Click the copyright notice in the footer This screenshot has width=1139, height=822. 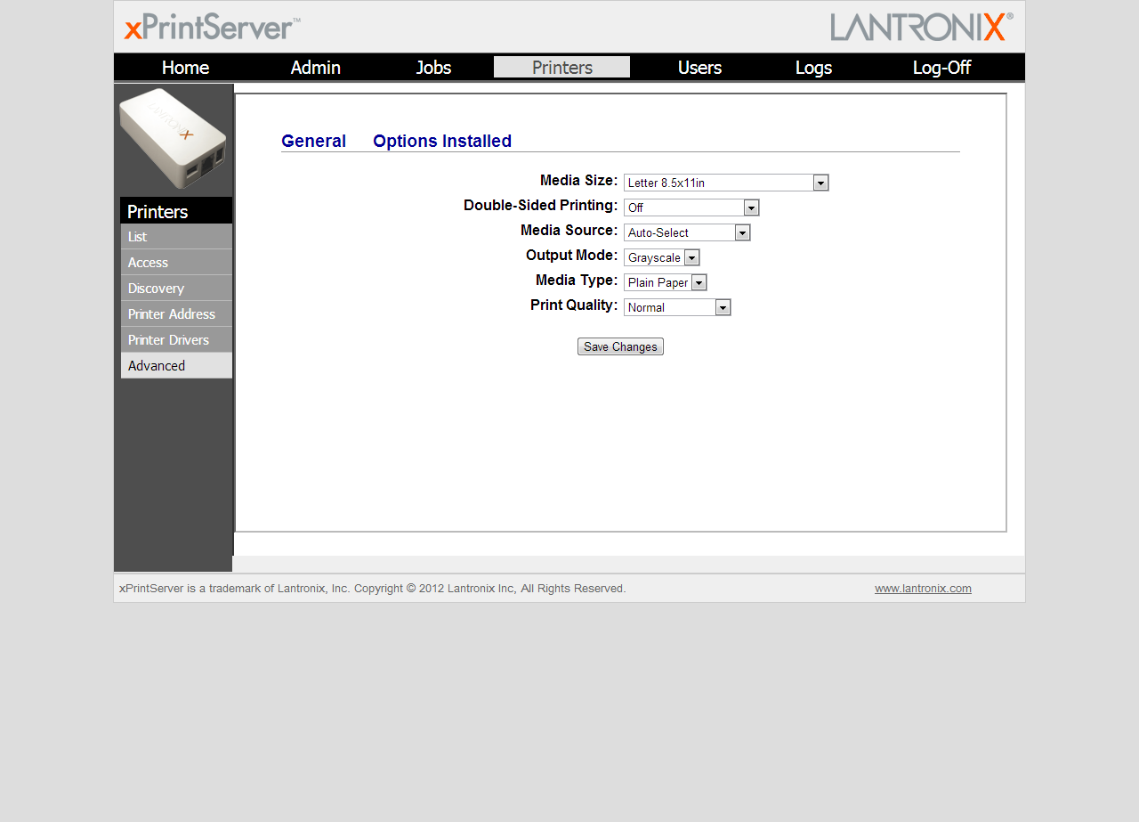[373, 589]
